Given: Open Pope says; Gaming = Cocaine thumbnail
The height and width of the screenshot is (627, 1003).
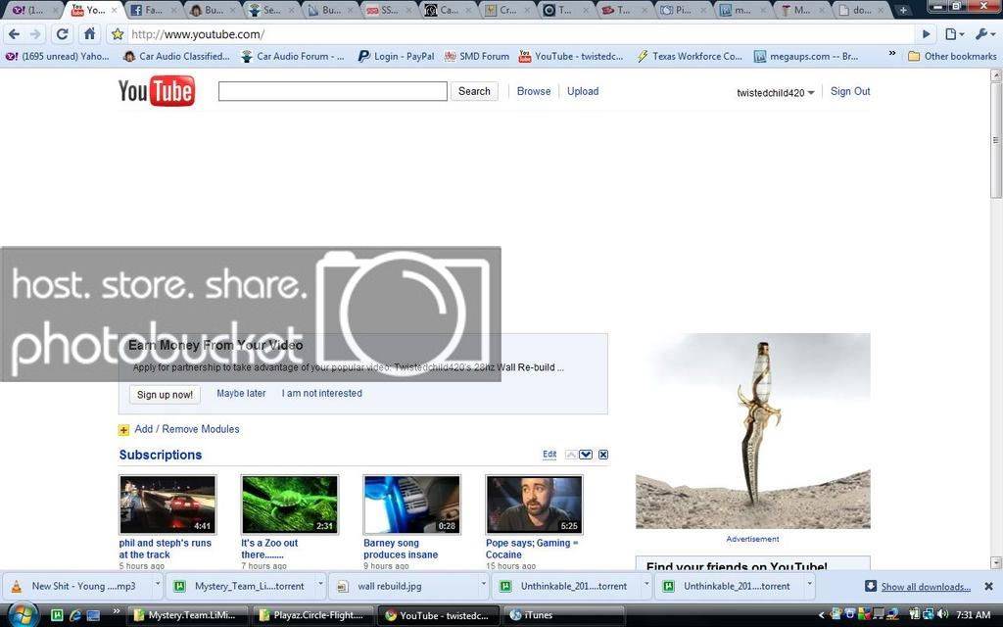Looking at the screenshot, I should [x=534, y=505].
